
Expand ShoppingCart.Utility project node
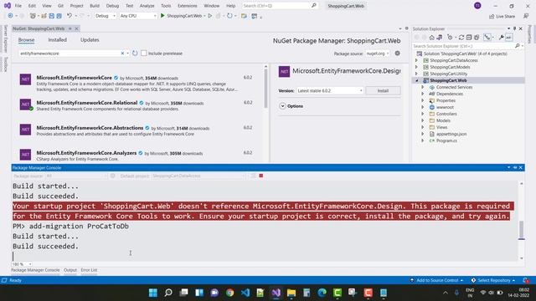pyautogui.click(x=416, y=74)
